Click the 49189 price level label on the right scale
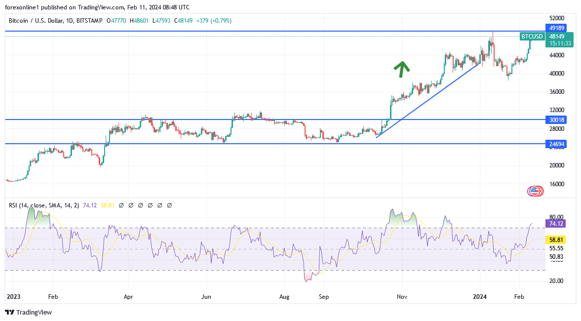Viewport: 581px width, 321px height. pyautogui.click(x=556, y=28)
